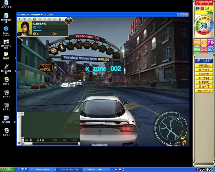Switch to 未命名4 Paint taskbar button

pyautogui.click(x=96, y=170)
